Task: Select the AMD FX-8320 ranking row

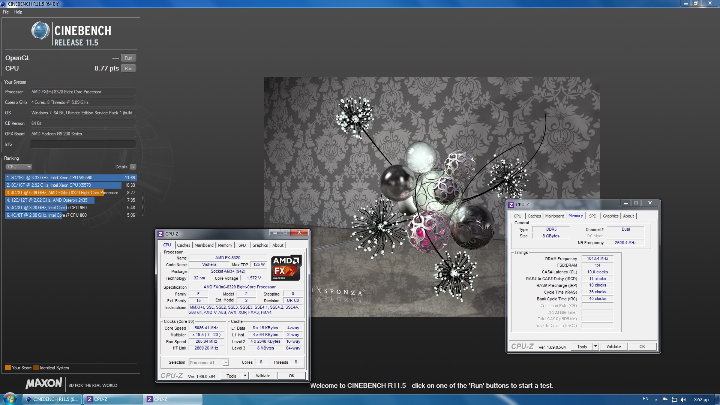Action: pyautogui.click(x=70, y=193)
